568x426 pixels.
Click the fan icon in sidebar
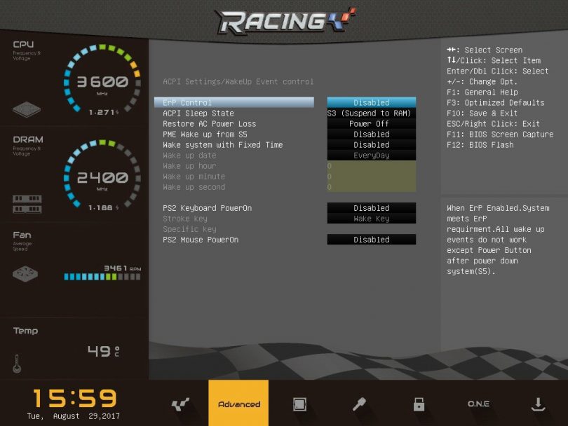coord(27,274)
